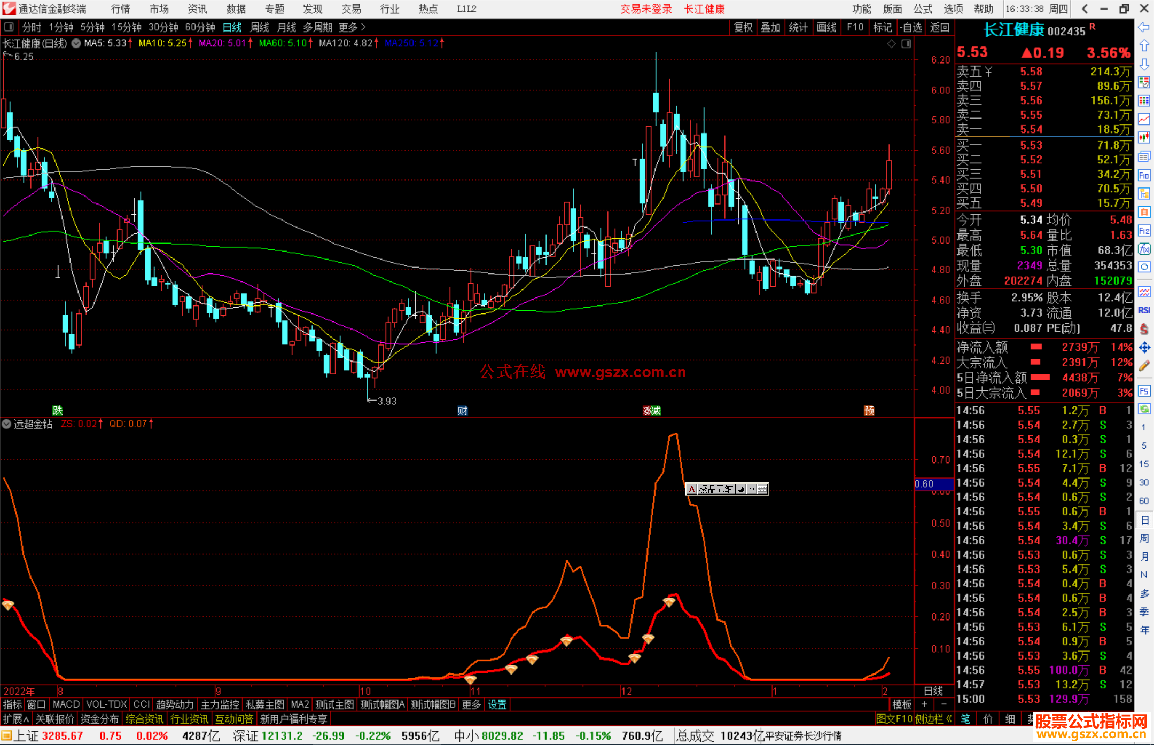Click the blue back arrow sidebar icon
Image resolution: width=1154 pixels, height=745 pixels.
[1144, 27]
